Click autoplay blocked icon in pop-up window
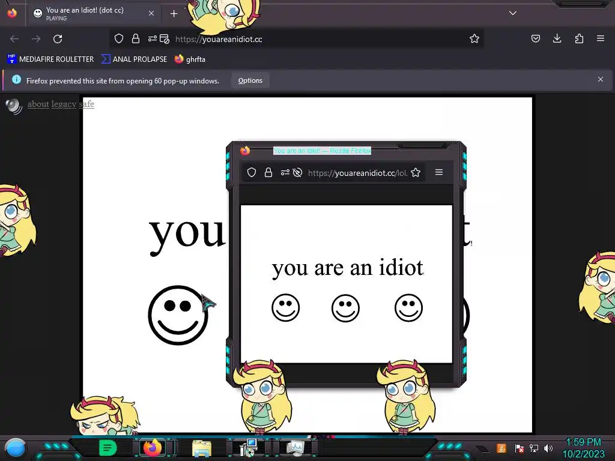615x461 pixels. point(297,172)
